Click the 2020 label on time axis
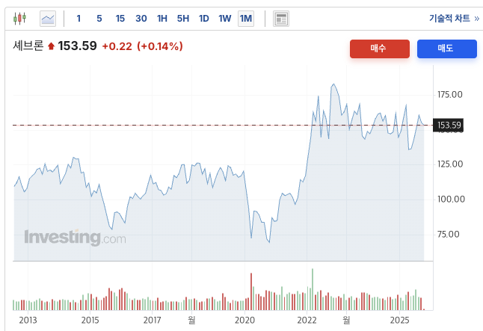This screenshot has width=483, height=331. pos(245,321)
